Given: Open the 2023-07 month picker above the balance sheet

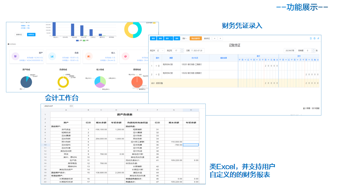Looking at the screenshot, I should point(58,106).
